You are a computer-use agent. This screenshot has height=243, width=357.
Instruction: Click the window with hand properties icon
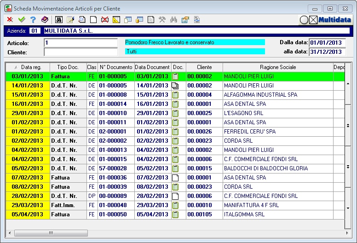pos(185,20)
